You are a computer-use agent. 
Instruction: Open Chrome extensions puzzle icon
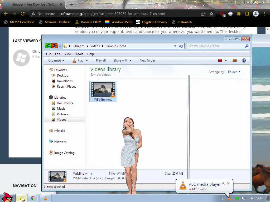pos(239,14)
